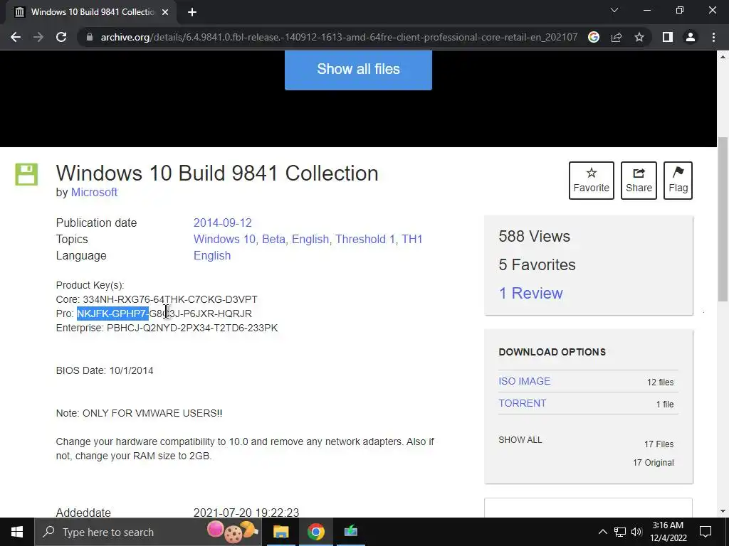Click the browser forward arrow
This screenshot has height=546, width=729.
pos(38,37)
